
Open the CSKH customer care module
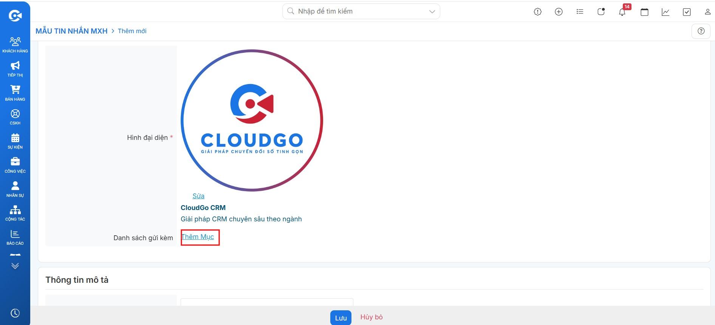[15, 117]
